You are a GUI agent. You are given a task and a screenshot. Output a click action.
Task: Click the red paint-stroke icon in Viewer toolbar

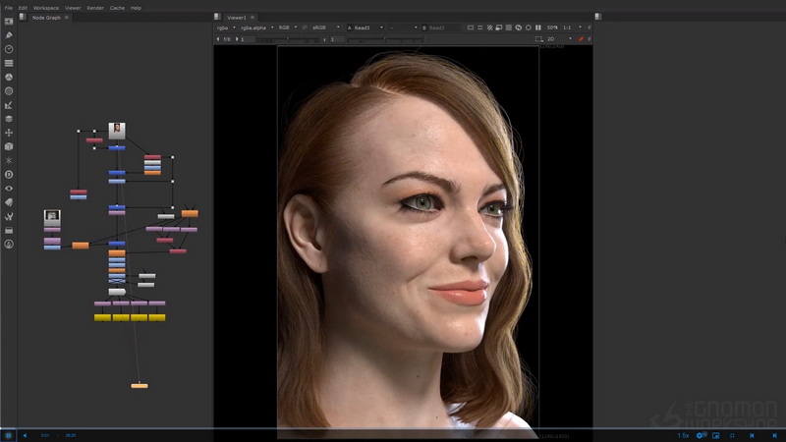(581, 38)
